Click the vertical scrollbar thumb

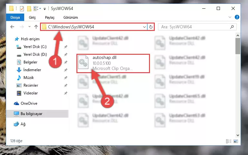tap(238, 46)
